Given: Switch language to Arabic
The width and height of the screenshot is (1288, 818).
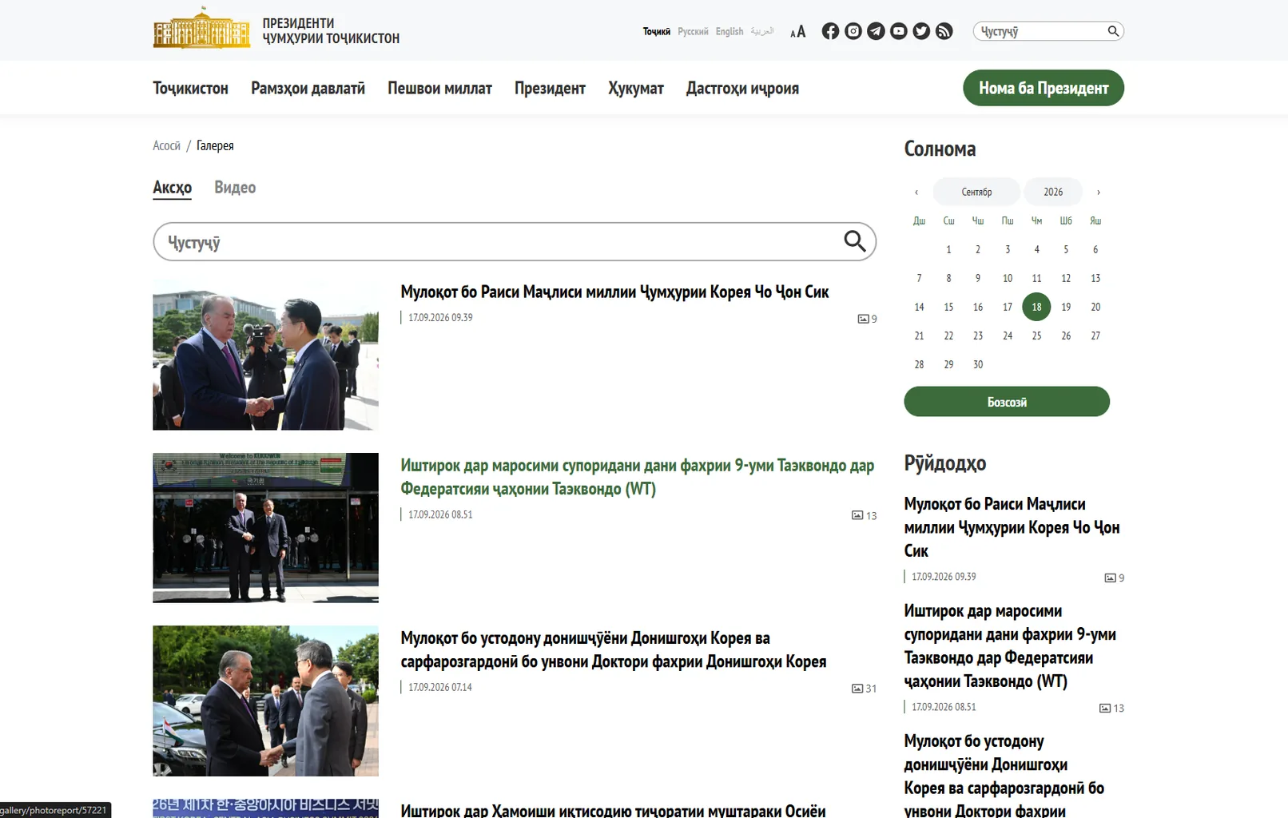Looking at the screenshot, I should (x=762, y=32).
